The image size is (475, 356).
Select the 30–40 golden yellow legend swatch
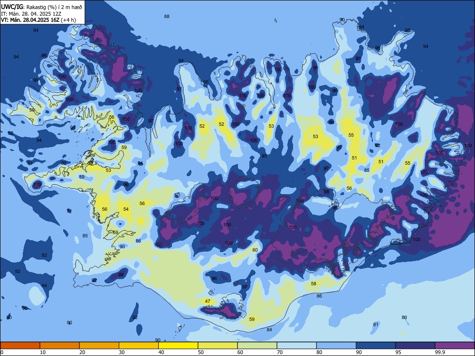pyautogui.click(x=139, y=346)
